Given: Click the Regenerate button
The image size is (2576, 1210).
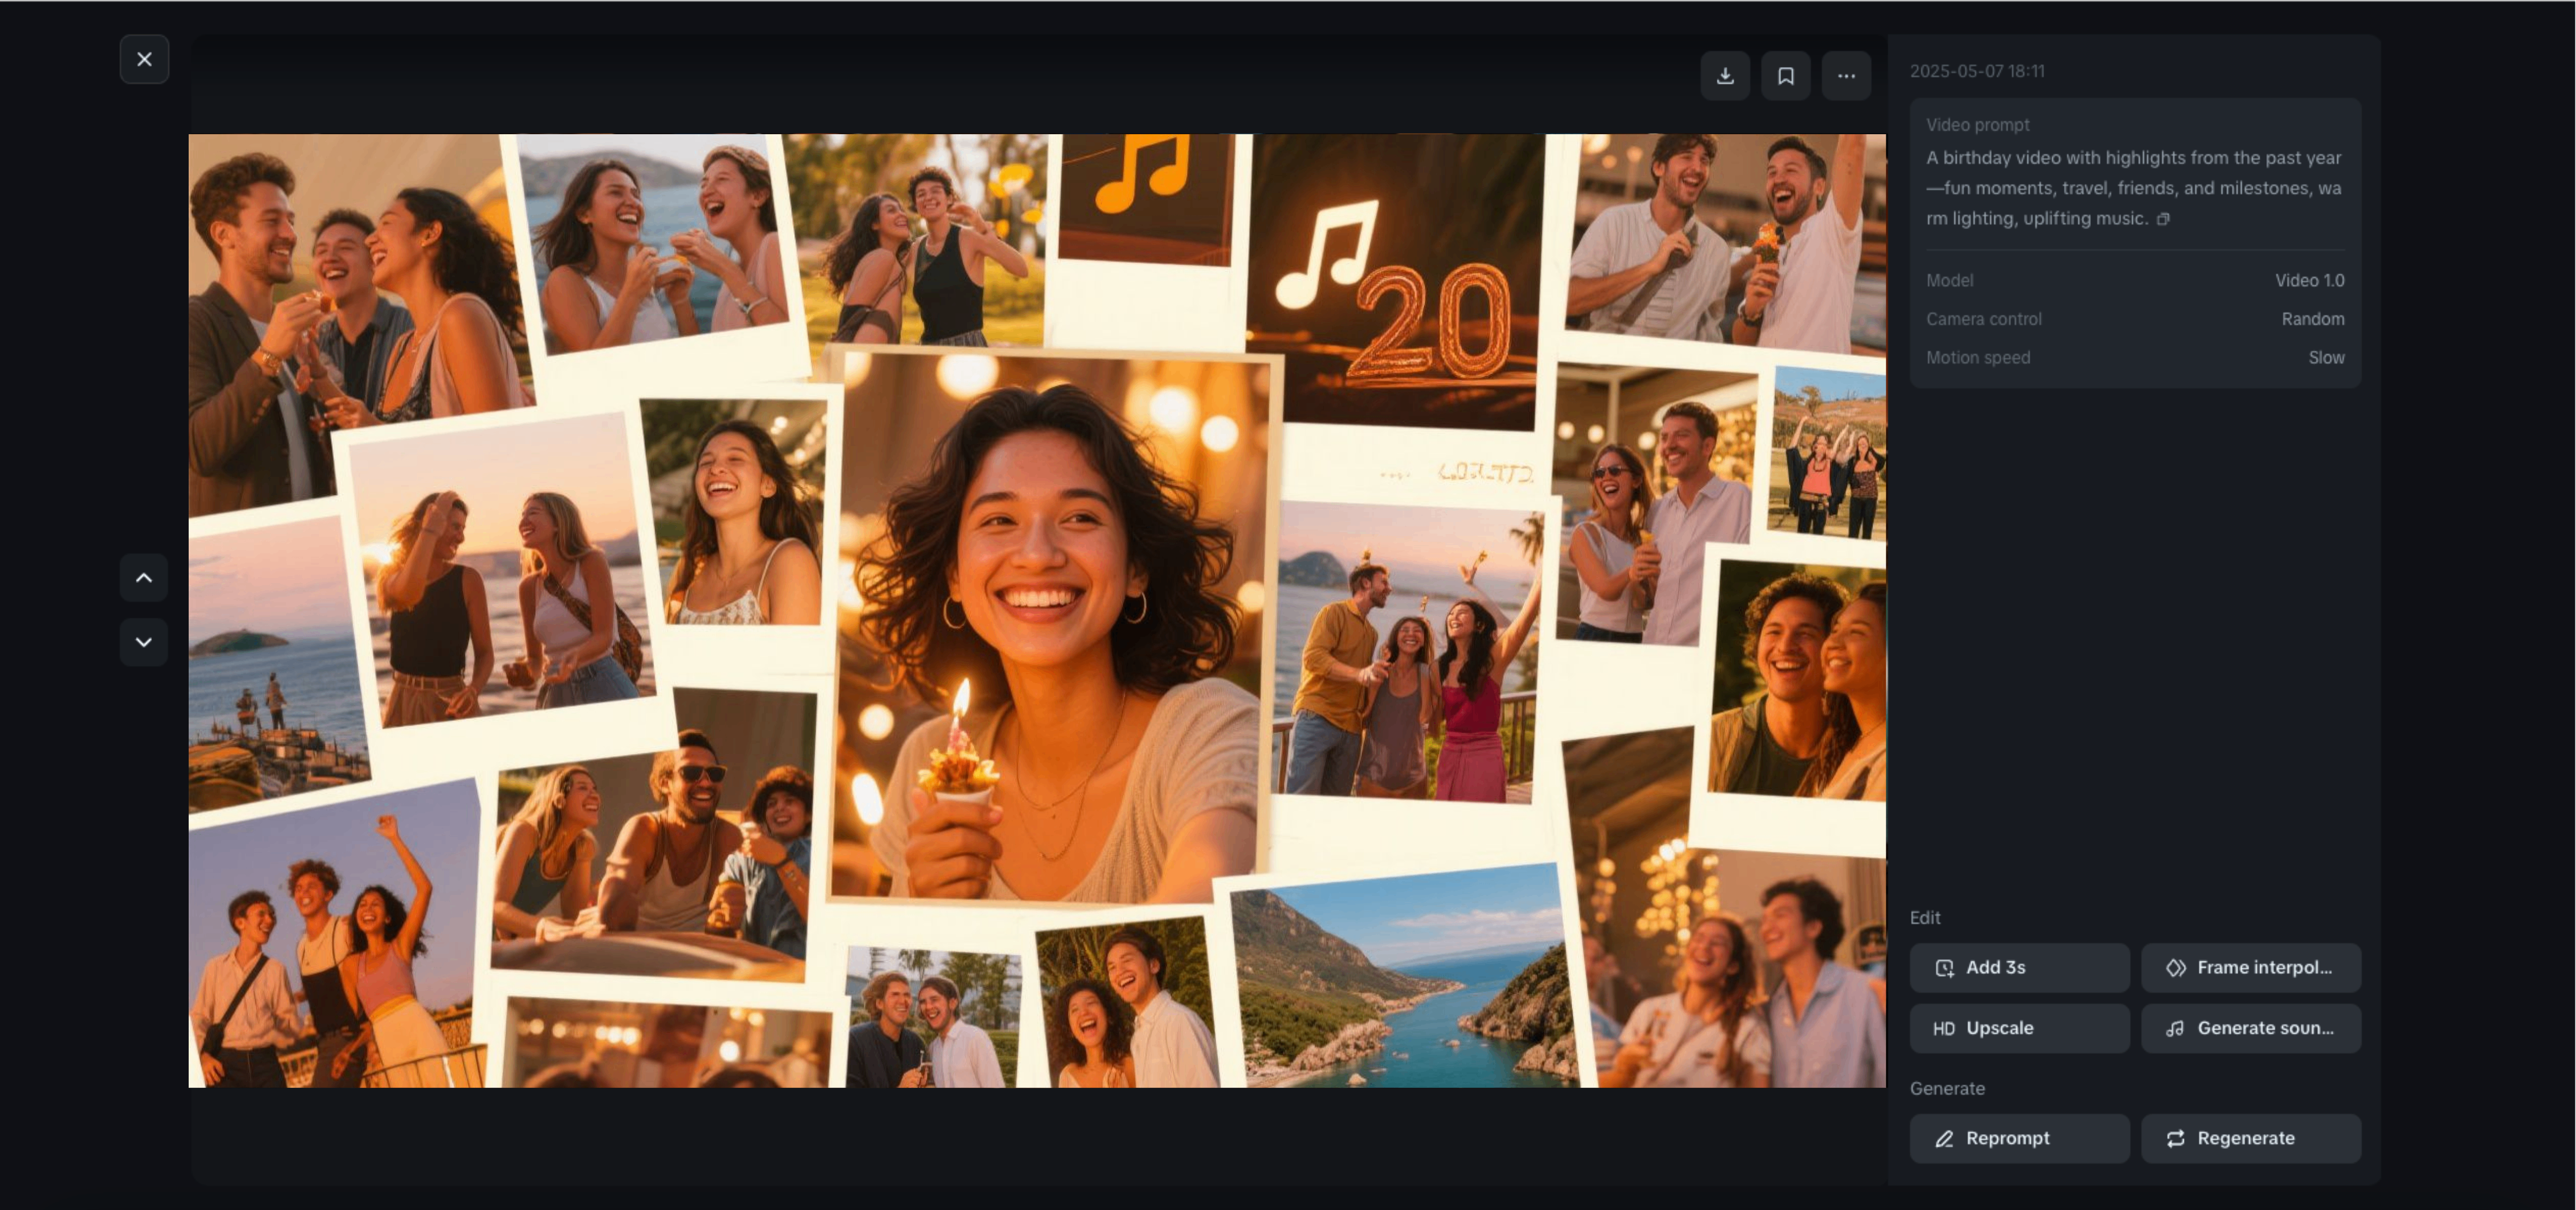Looking at the screenshot, I should pos(2250,1138).
